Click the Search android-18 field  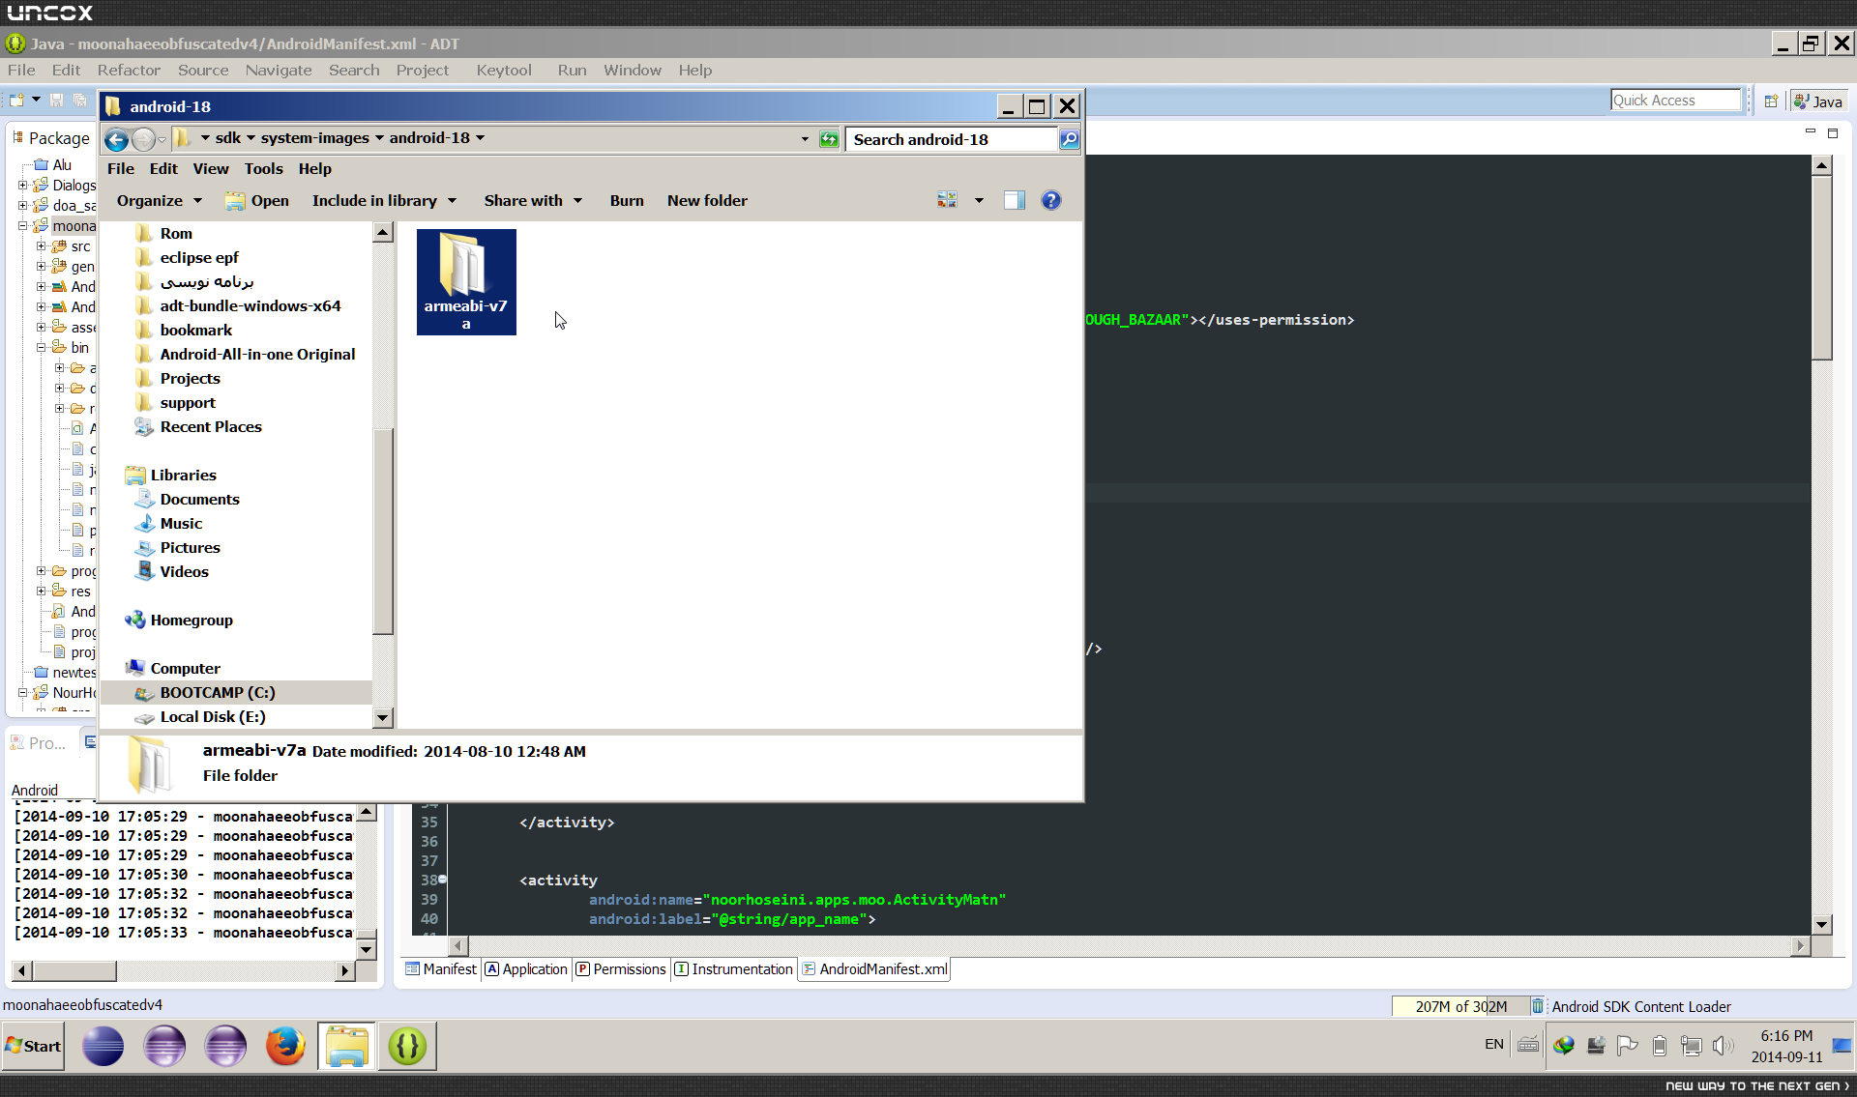click(952, 139)
